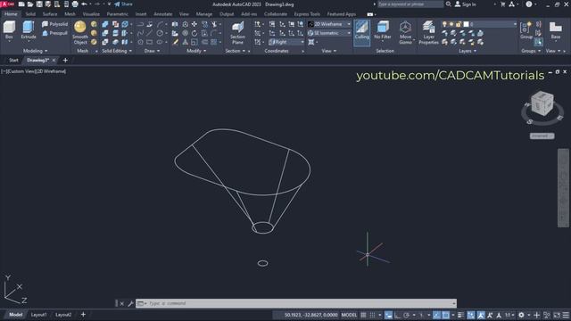
Task: Toggle grid display in status bar
Action: click(363, 315)
